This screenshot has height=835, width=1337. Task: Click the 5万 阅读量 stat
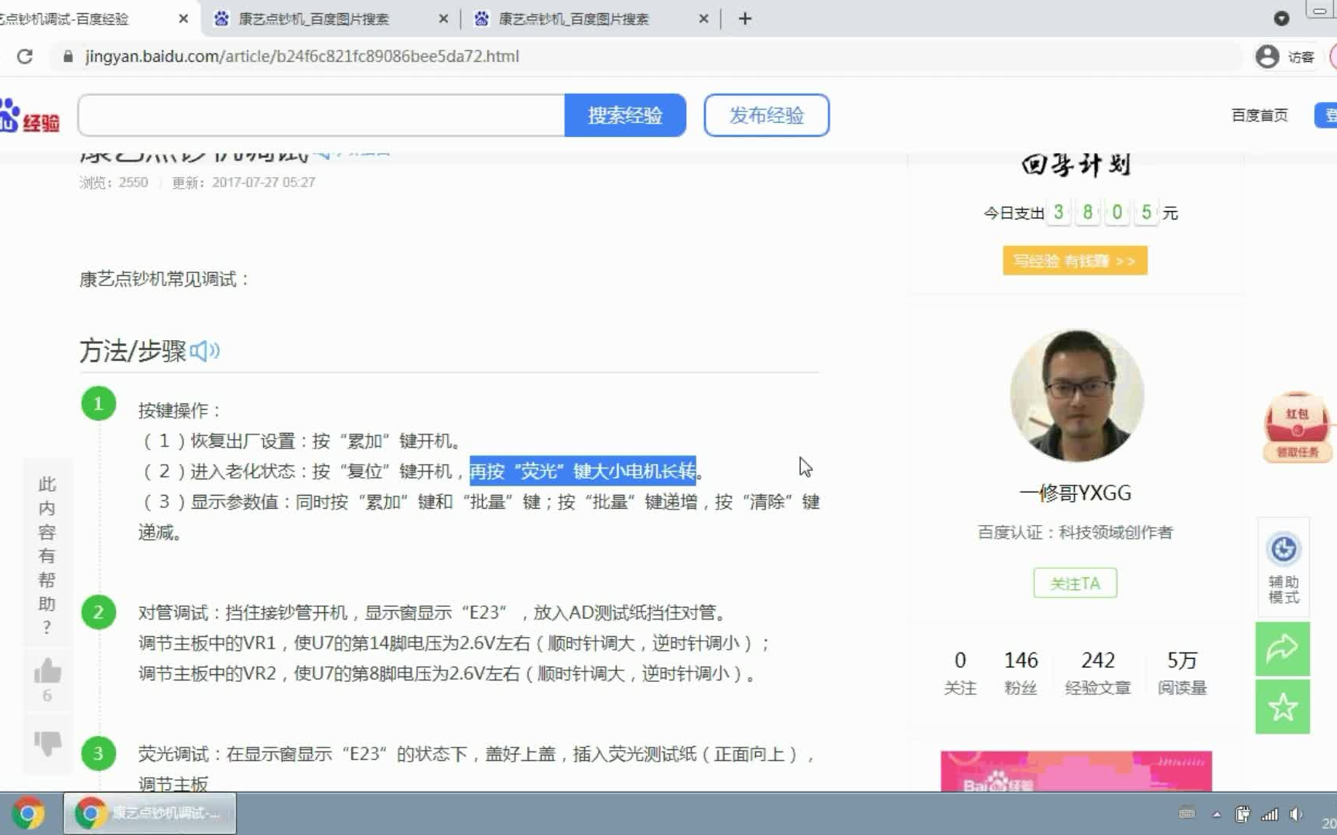pyautogui.click(x=1182, y=673)
